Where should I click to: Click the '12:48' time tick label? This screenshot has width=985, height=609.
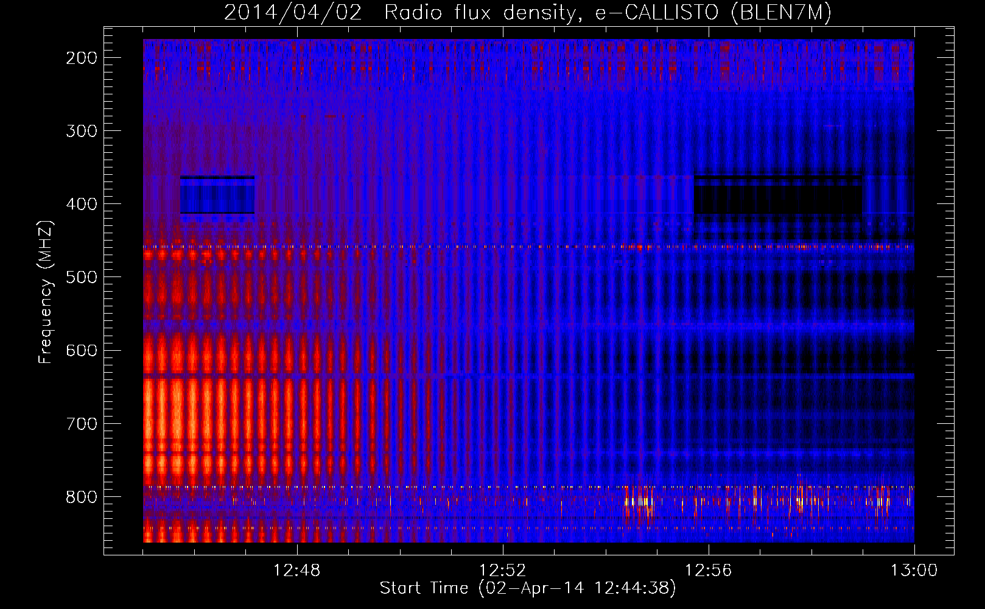coord(297,571)
